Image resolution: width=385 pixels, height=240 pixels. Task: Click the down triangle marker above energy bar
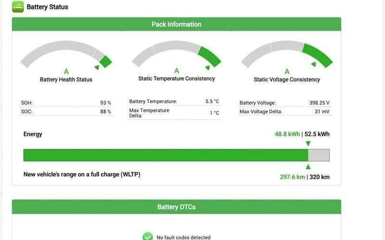coord(308,144)
